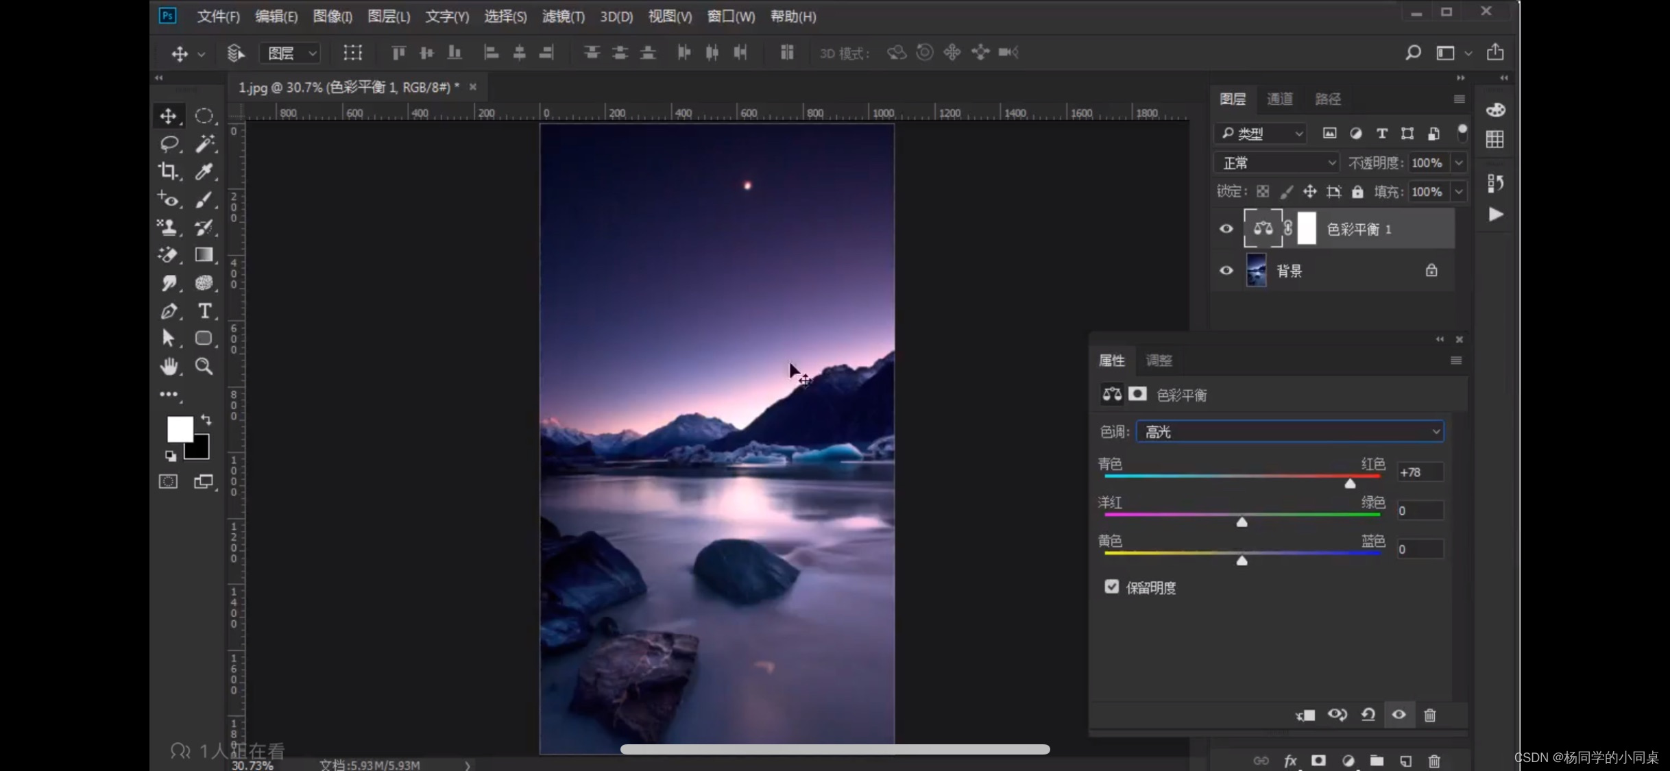
Task: Open the 色调 tone dropdown
Action: 1290,432
